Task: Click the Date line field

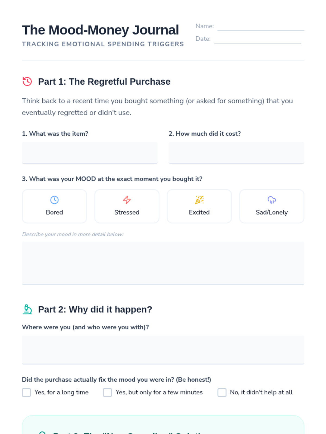Action: [x=258, y=39]
